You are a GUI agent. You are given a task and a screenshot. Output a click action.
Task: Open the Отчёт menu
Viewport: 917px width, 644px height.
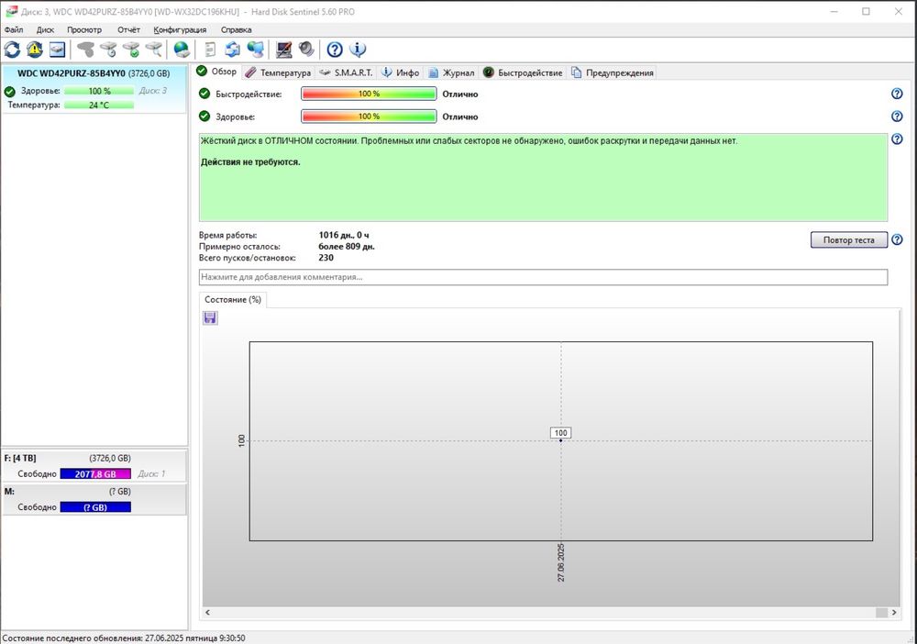tap(128, 30)
